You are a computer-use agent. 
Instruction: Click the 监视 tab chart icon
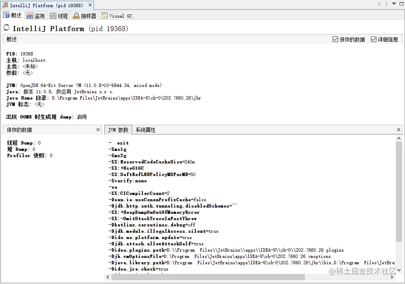[x=30, y=16]
